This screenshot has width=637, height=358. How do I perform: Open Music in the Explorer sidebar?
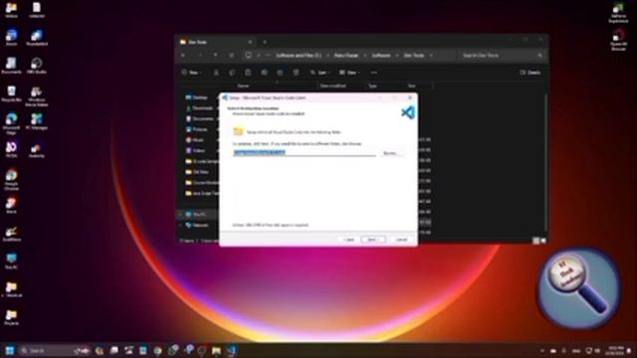[195, 139]
